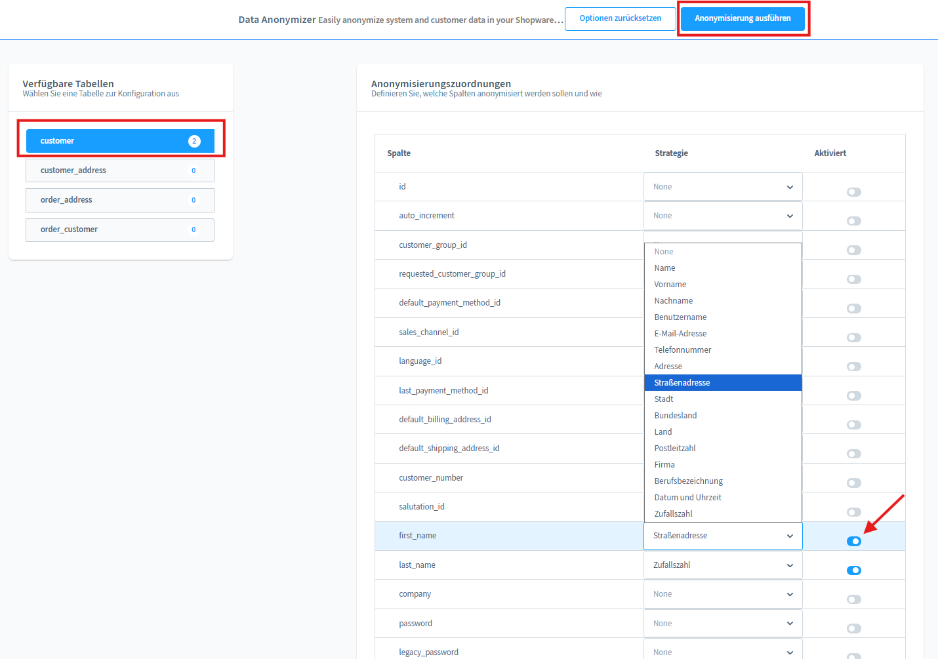Select the customer_address table
The image size is (938, 659).
click(x=120, y=170)
